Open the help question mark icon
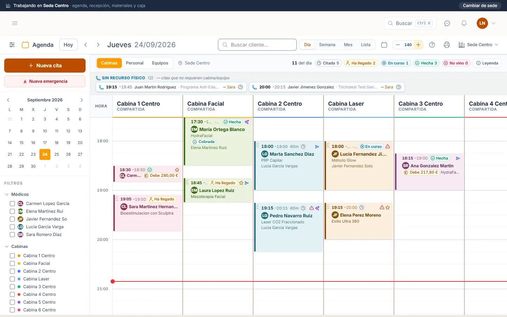The height and width of the screenshot is (317, 507). point(432,45)
